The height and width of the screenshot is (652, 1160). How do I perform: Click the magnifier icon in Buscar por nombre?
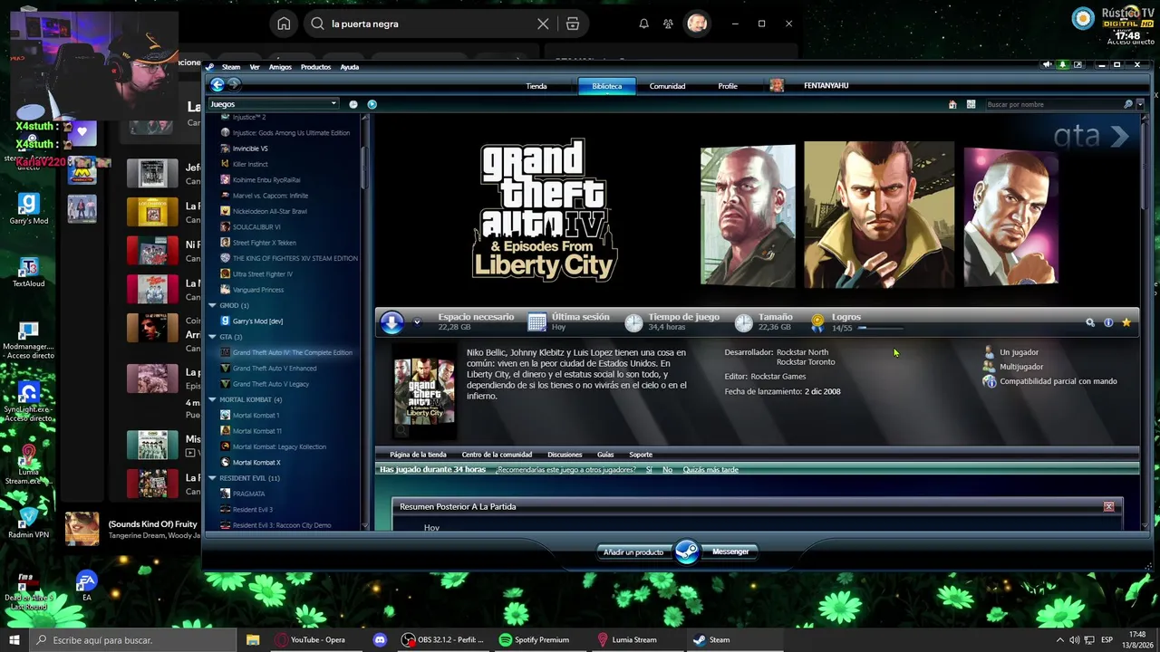pos(1127,104)
